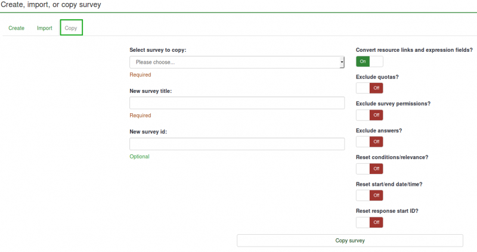Open the Import tab
This screenshot has height=252, width=477.
[44, 28]
